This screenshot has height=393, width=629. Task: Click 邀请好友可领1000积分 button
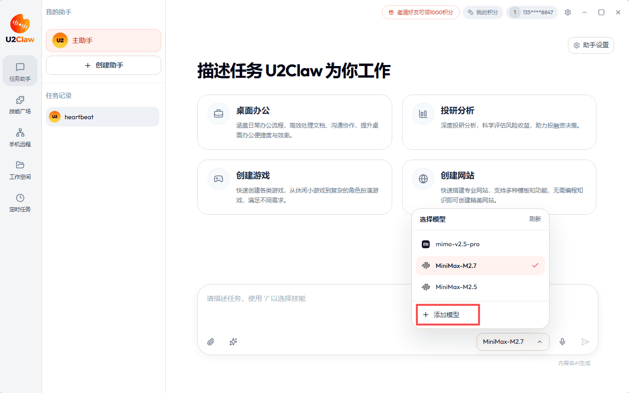click(x=421, y=12)
